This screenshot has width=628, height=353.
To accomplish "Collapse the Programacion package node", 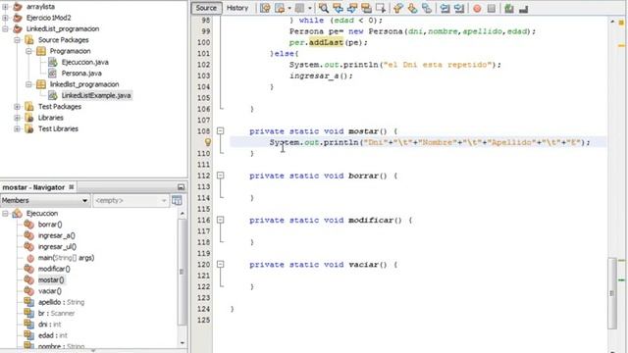I will (28, 51).
